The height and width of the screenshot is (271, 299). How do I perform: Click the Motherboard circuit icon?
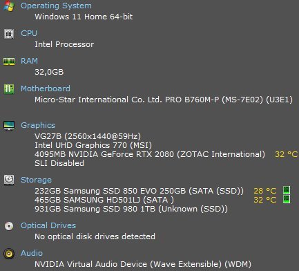pyautogui.click(x=9, y=89)
